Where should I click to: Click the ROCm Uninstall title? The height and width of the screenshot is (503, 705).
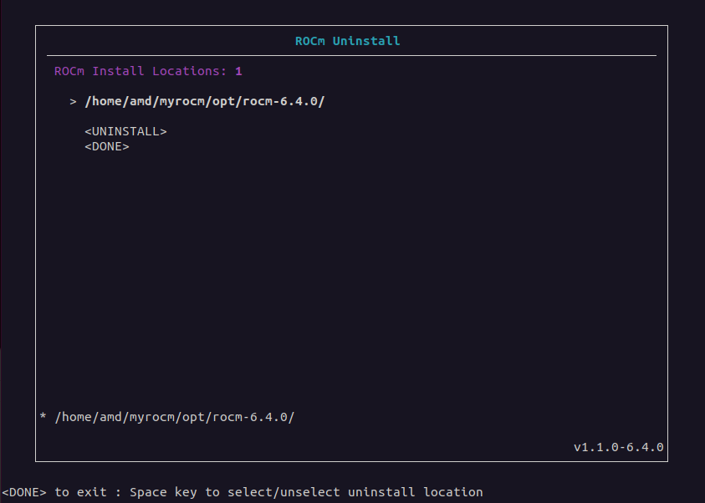coord(347,40)
